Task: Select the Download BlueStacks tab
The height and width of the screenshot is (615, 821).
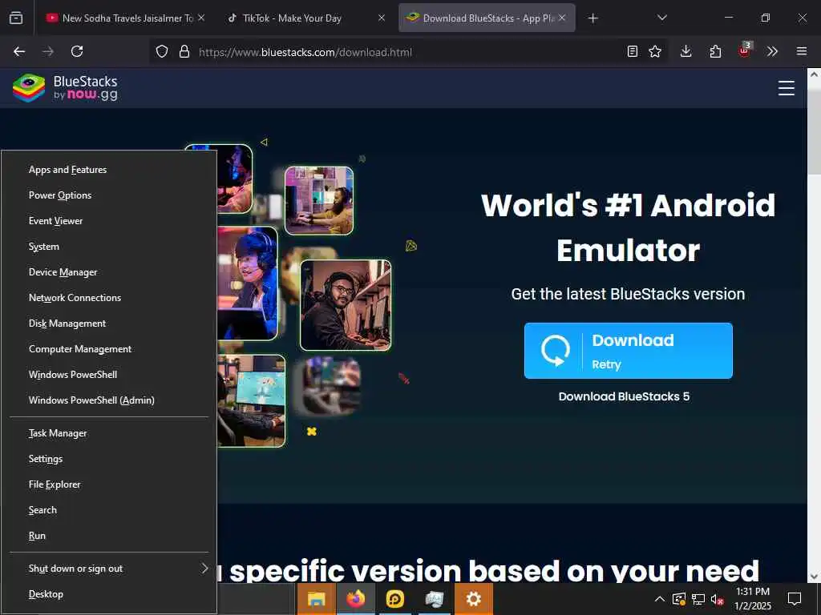Action: click(487, 18)
